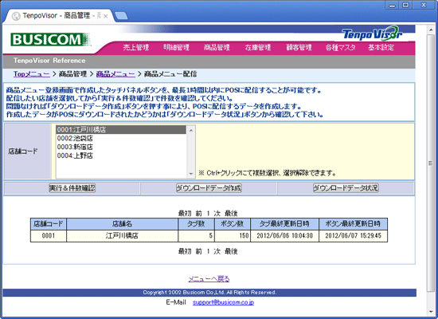Minimize the browser window
Image resolution: width=438 pixels, height=319 pixels.
pos(392,5)
